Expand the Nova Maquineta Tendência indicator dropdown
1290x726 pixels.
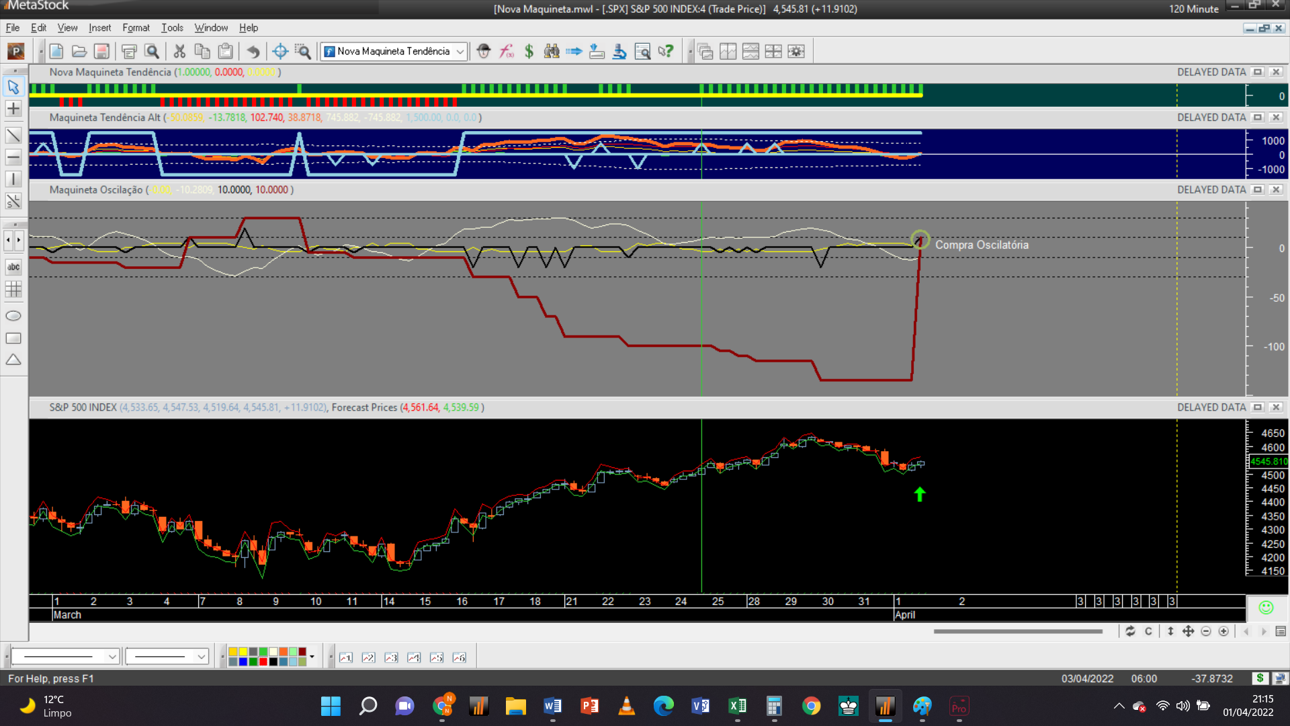(x=460, y=51)
